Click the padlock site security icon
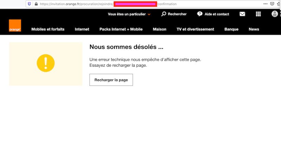The image size is (281, 147). coord(36,4)
